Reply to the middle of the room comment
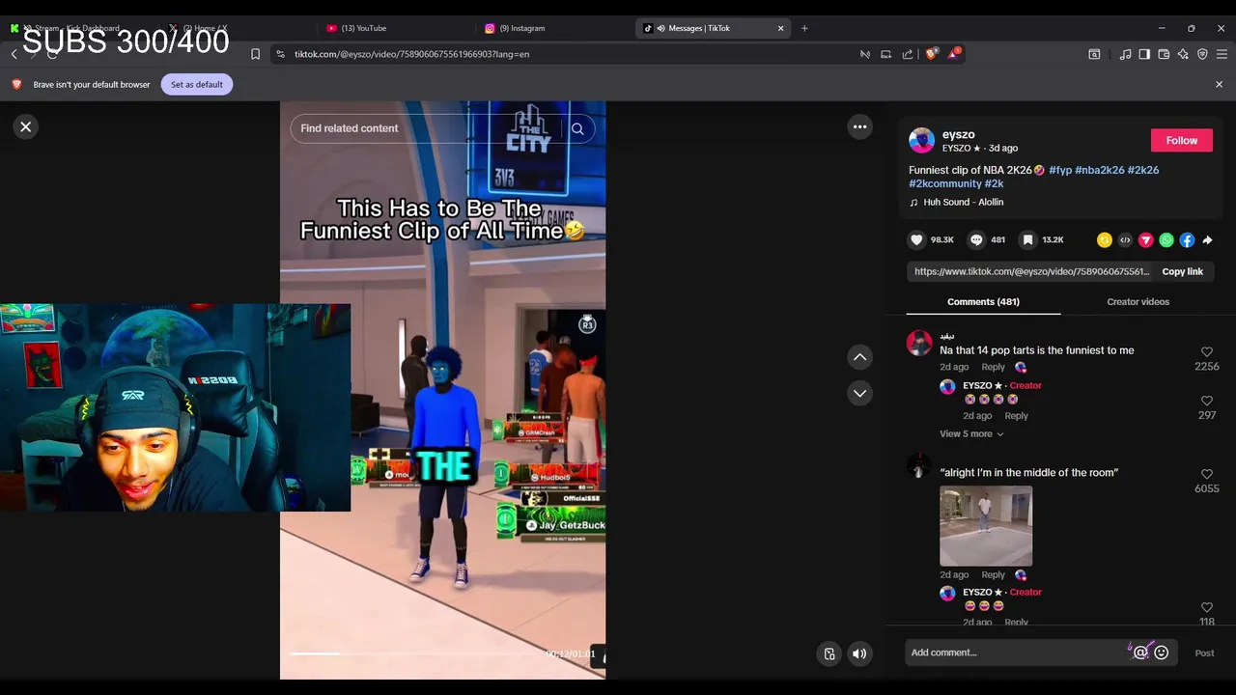 point(993,575)
